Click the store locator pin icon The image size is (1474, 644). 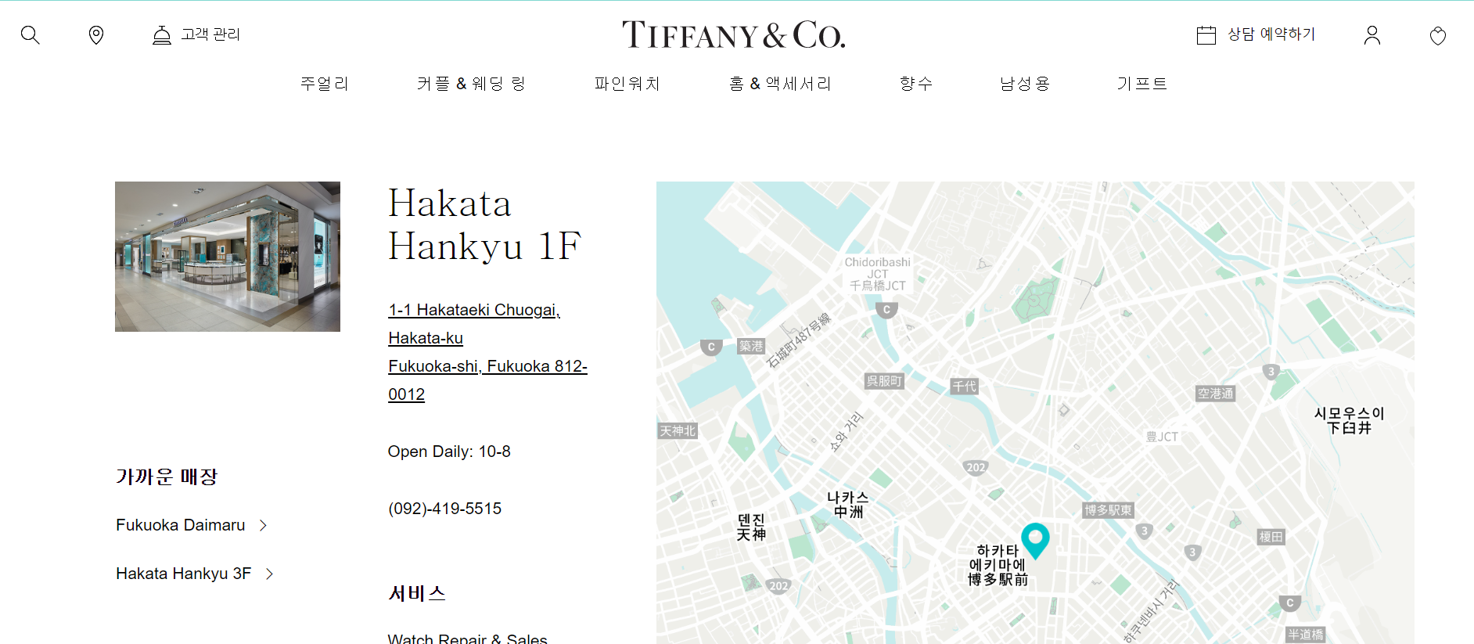click(x=96, y=35)
